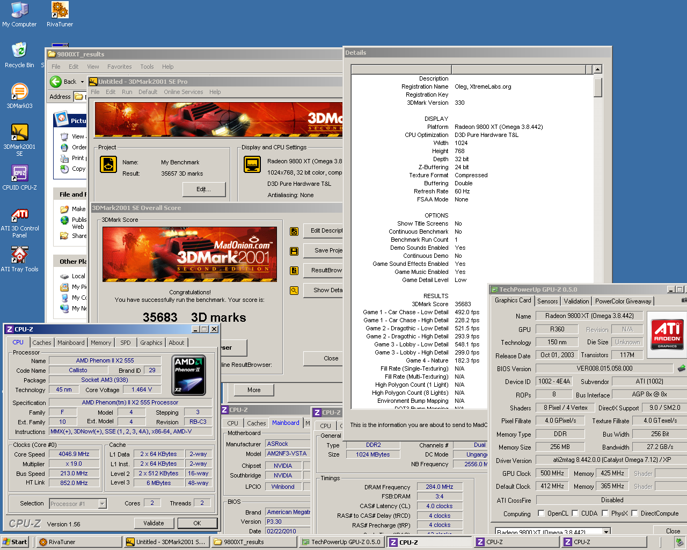The height and width of the screenshot is (550, 687).
Task: Click Local Disk icon in Other Places
Action: pyautogui.click(x=64, y=276)
